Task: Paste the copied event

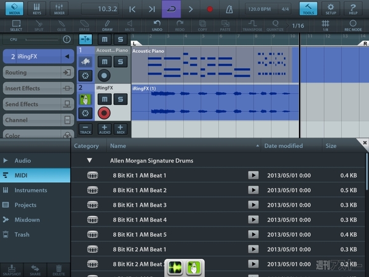Action: (225, 25)
